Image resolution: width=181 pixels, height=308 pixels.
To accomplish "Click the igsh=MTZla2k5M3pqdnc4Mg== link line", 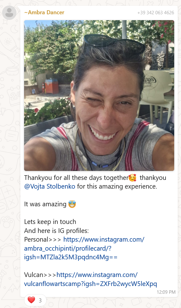I will click(x=71, y=257).
